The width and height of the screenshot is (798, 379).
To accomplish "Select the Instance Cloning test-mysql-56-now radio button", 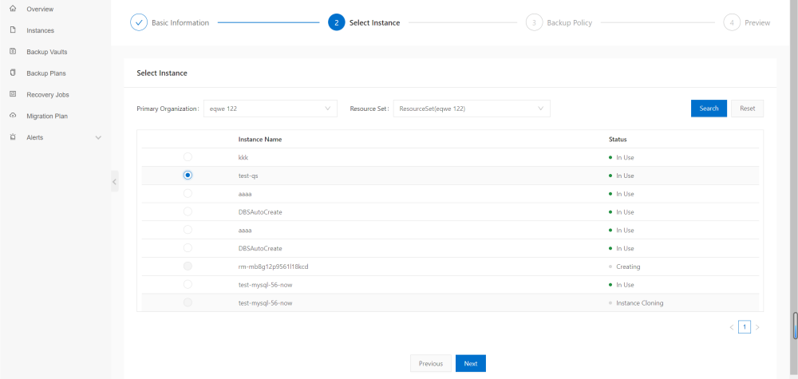I will (188, 302).
